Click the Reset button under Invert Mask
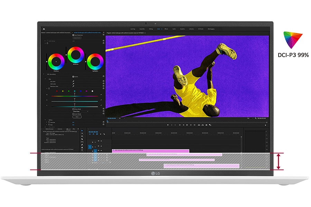 pyautogui.click(x=77, y=117)
